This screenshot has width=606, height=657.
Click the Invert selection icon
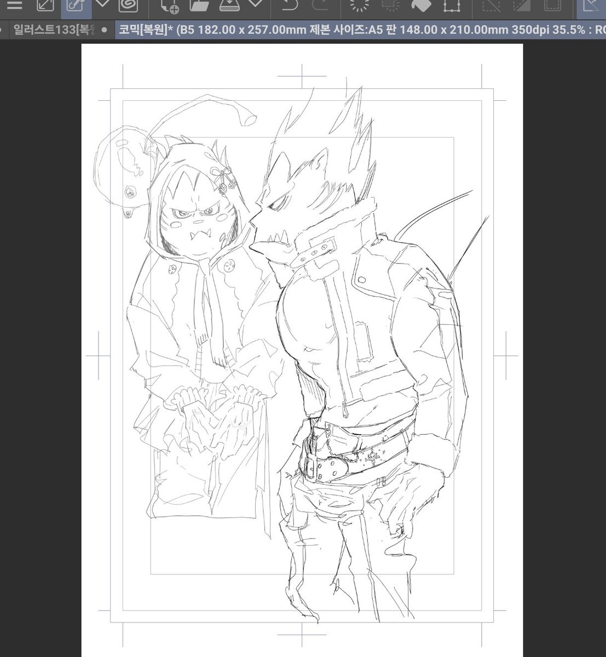tap(522, 5)
